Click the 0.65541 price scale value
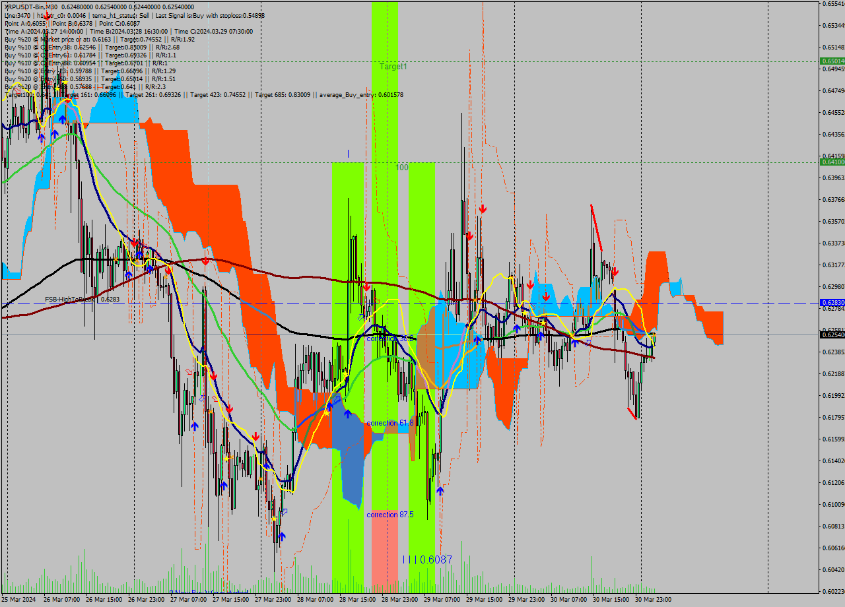 tap(833, 4)
